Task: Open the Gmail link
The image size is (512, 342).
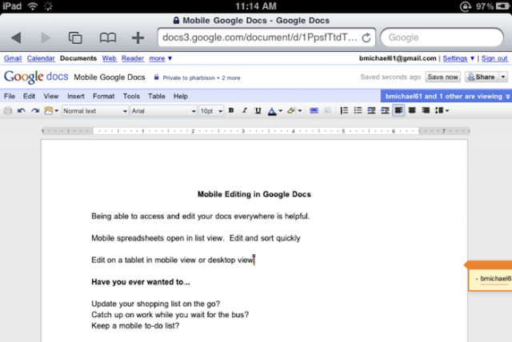Action: click(13, 58)
